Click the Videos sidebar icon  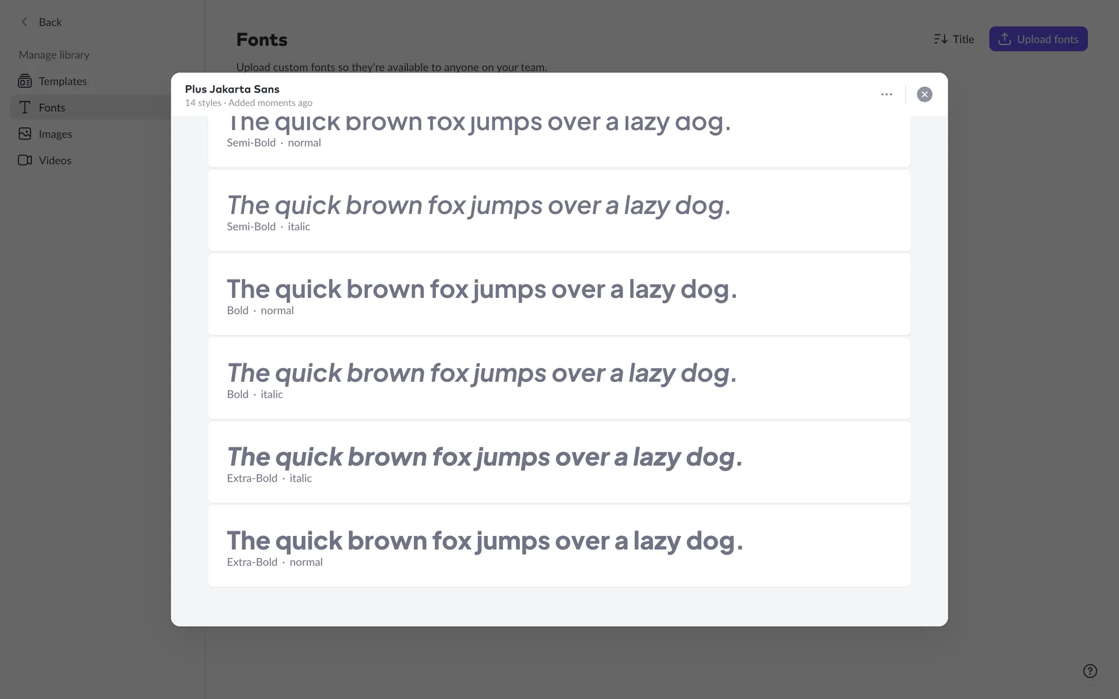pos(24,160)
